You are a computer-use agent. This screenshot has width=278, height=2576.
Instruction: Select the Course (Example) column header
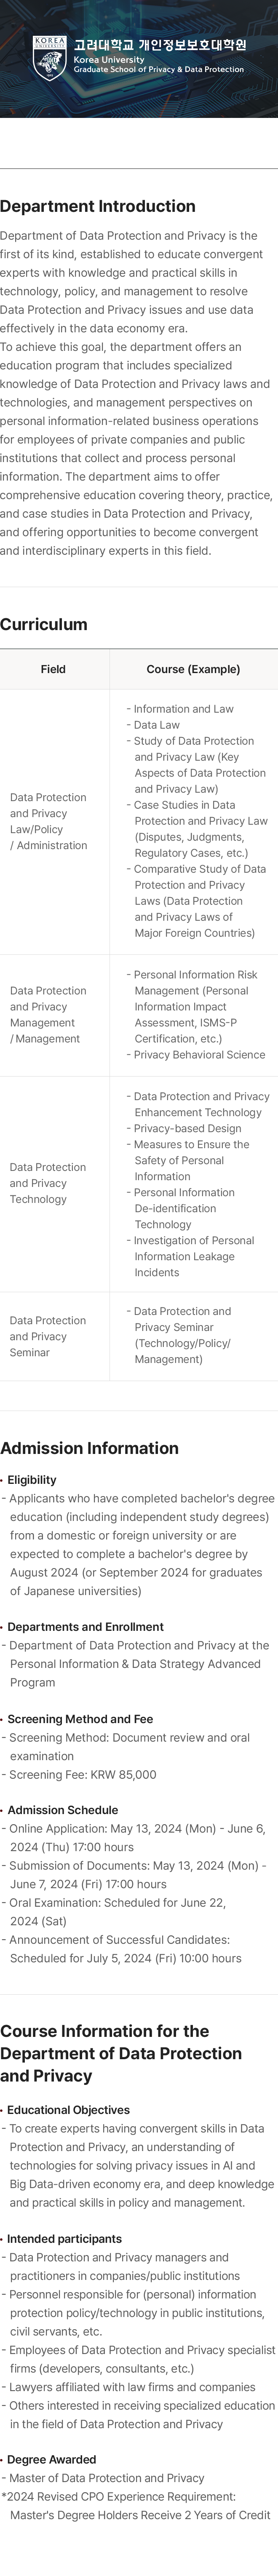pyautogui.click(x=193, y=669)
